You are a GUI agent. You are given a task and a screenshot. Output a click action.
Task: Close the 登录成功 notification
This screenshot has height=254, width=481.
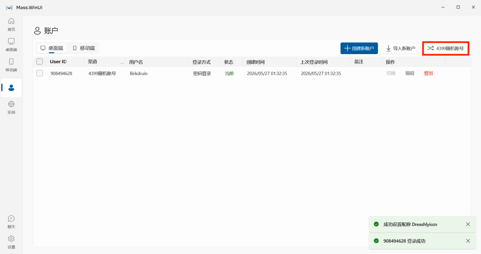[468, 241]
